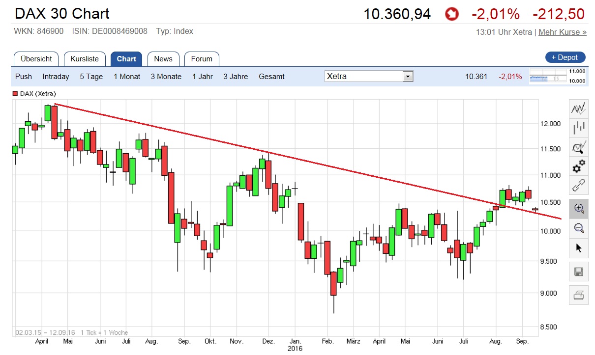Open the Kursliste tab

85,58
